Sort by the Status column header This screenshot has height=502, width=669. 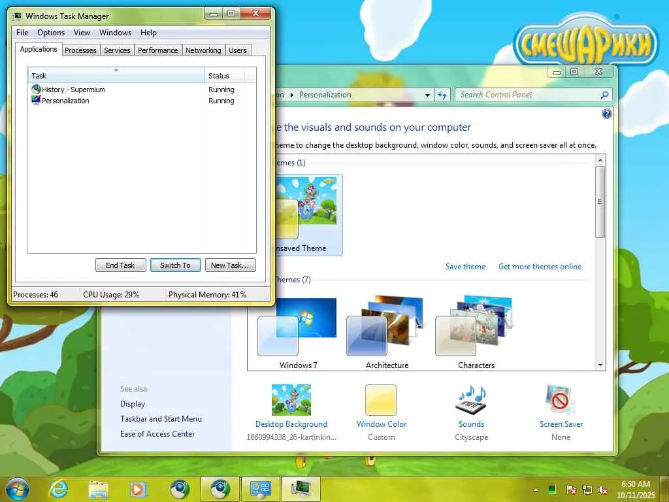(x=224, y=76)
